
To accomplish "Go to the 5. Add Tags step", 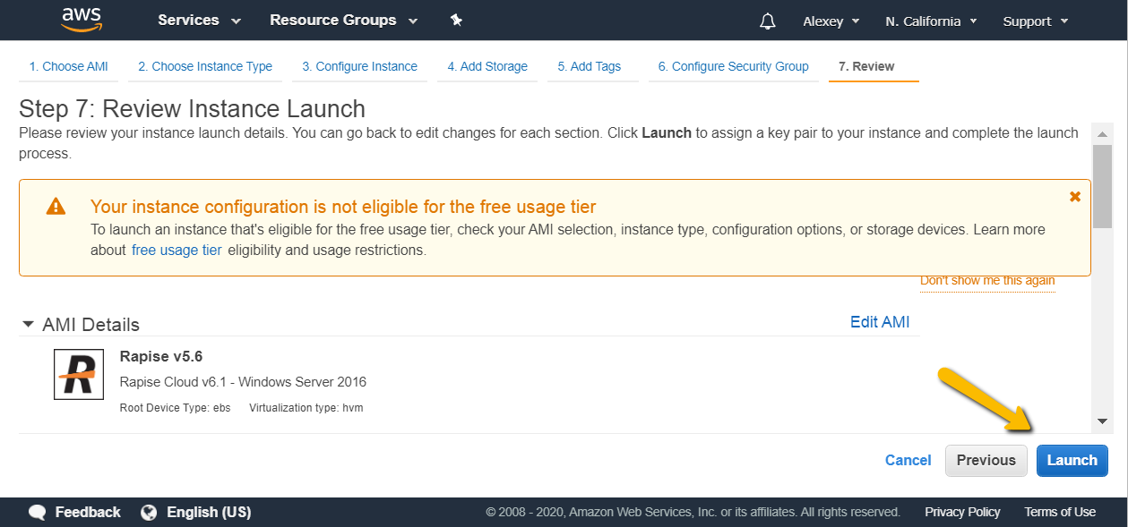I will pyautogui.click(x=589, y=66).
